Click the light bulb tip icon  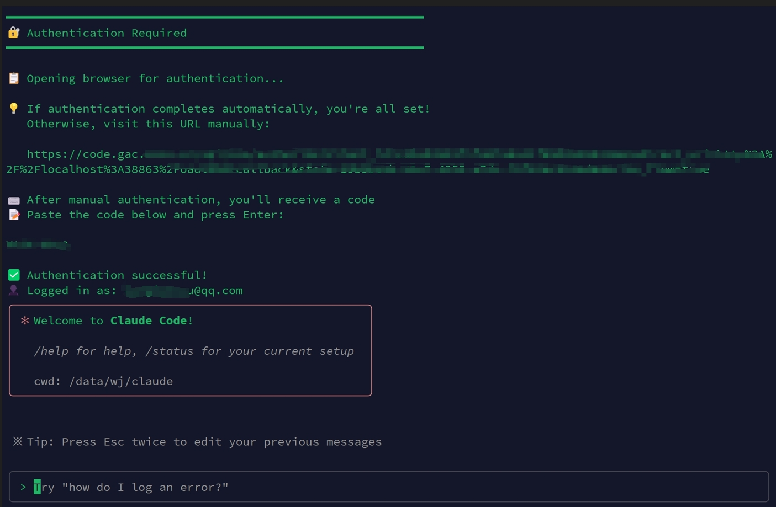(14, 108)
